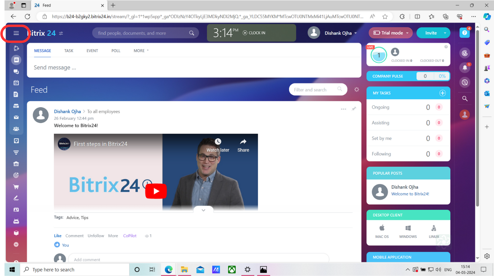Click the sliders icon beside Bitrix 24 logo

coord(61,33)
